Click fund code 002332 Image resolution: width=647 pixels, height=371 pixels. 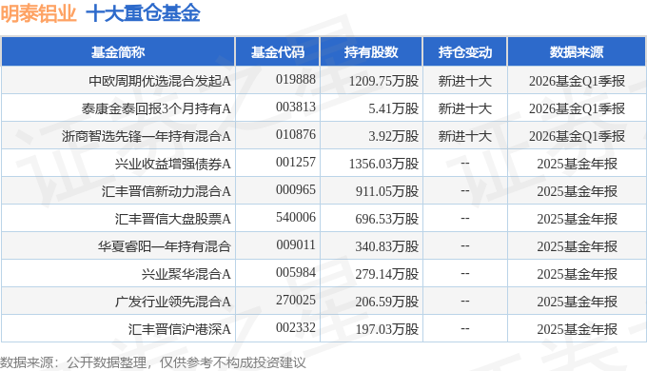[x=296, y=327]
